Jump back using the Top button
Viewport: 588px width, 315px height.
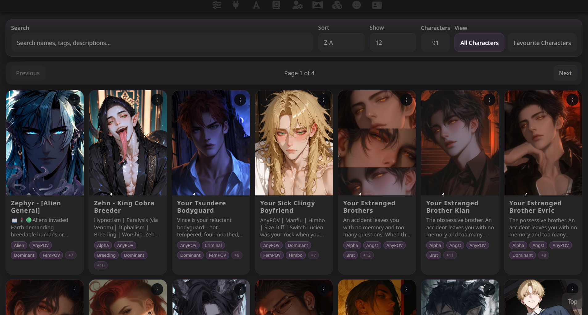572,301
